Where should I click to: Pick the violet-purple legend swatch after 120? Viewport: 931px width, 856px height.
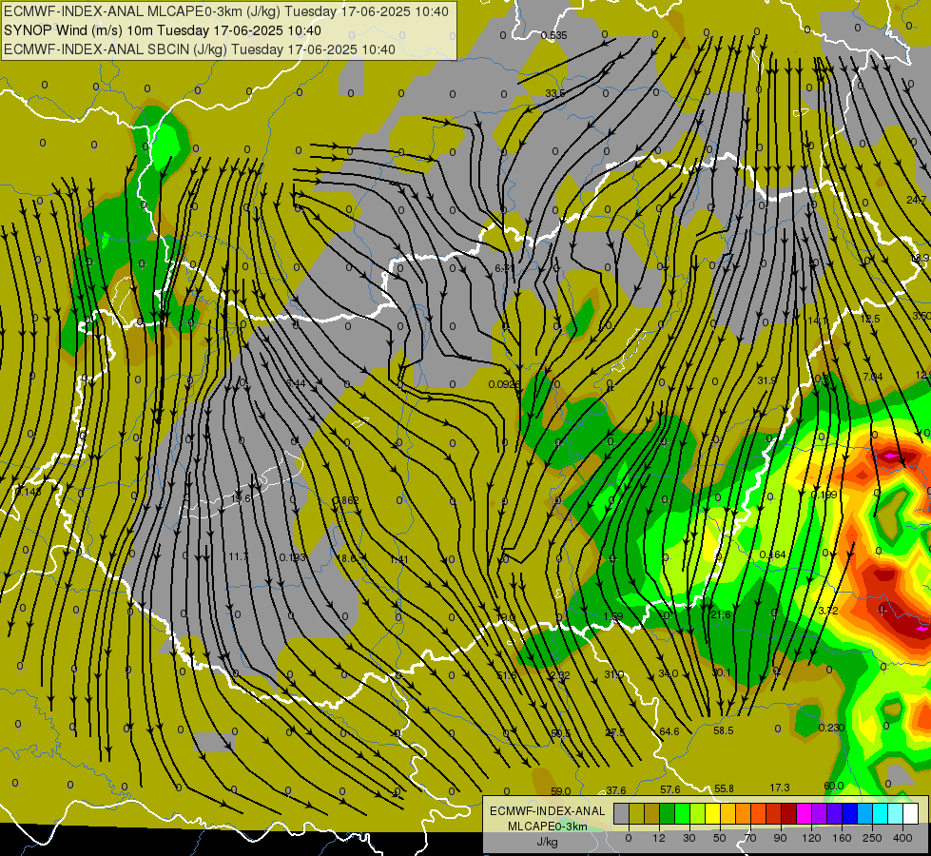pos(820,814)
